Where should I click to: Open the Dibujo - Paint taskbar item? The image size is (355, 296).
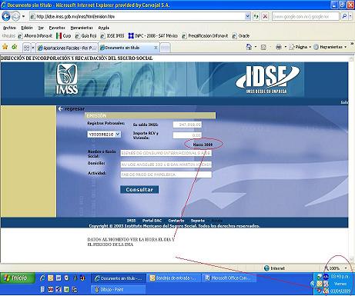click(x=119, y=290)
